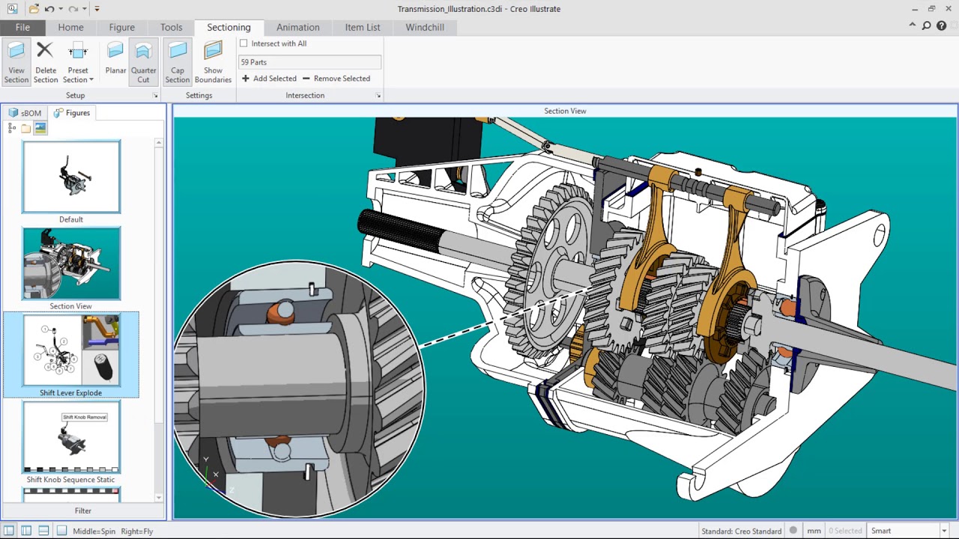Expand the Redo history dropdown arrow
Image resolution: width=959 pixels, height=539 pixels.
[85, 9]
